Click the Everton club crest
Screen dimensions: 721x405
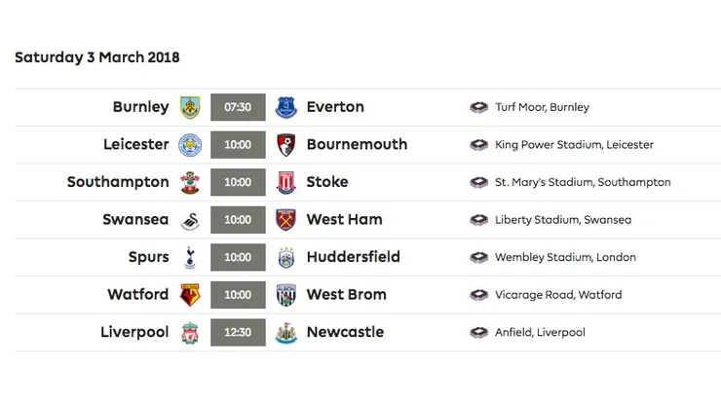coord(285,107)
